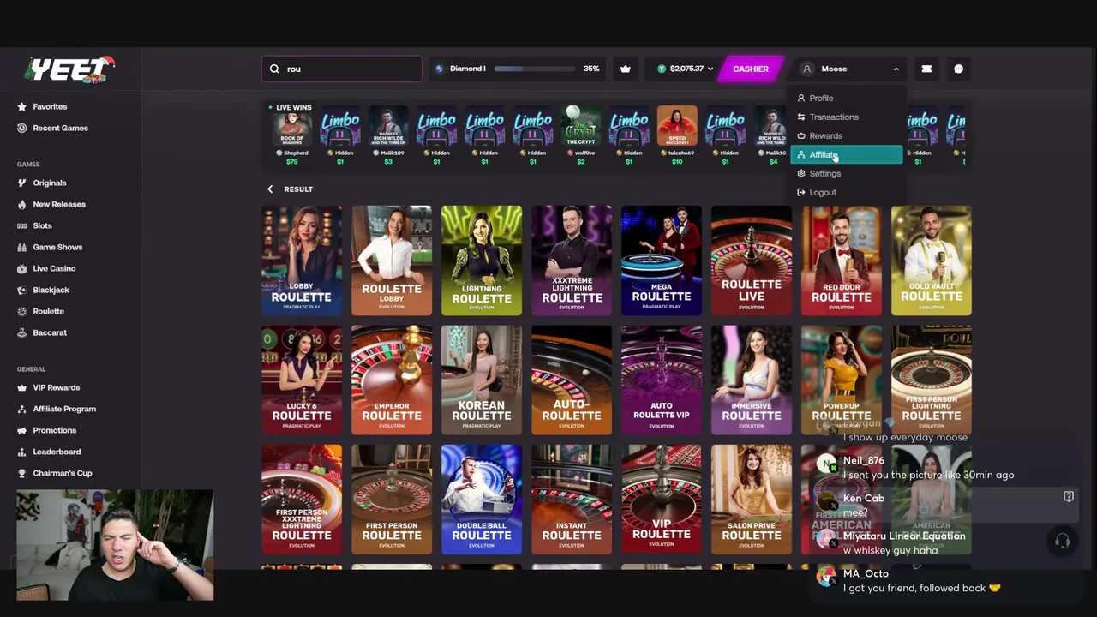This screenshot has height=617, width=1097.
Task: Click the Chairman's Cup icon in sidebar
Action: [x=22, y=473]
